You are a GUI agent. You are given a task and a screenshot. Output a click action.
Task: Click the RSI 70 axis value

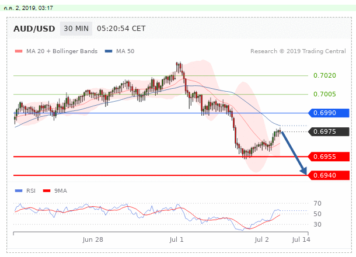tap(317, 203)
